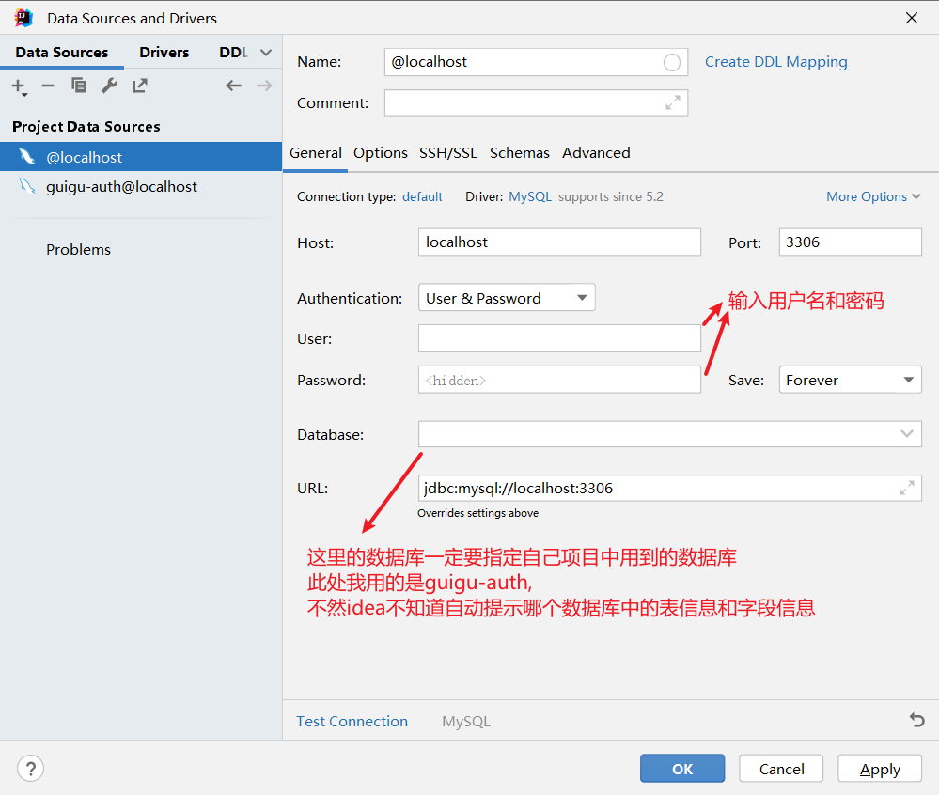Click the remove data source minus icon

[x=48, y=86]
